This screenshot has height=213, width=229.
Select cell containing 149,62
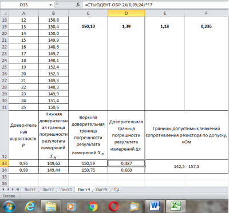pos(53,163)
